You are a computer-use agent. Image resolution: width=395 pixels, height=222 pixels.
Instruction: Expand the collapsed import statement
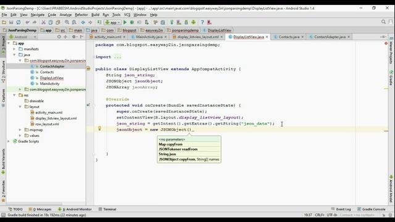117,57
